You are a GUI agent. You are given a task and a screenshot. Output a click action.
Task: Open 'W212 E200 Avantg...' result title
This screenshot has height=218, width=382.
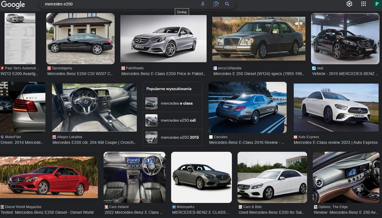(x=19, y=74)
